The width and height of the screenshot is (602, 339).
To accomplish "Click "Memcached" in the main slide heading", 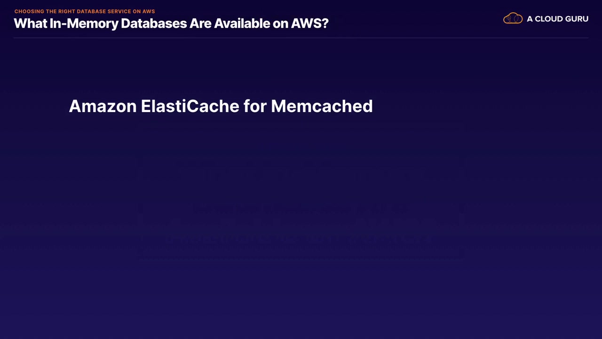I will [x=322, y=106].
